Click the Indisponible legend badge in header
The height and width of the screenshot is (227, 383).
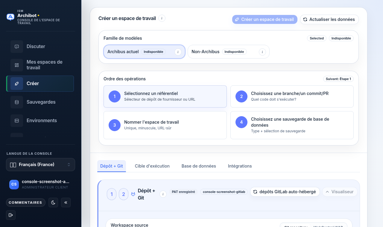point(341,38)
